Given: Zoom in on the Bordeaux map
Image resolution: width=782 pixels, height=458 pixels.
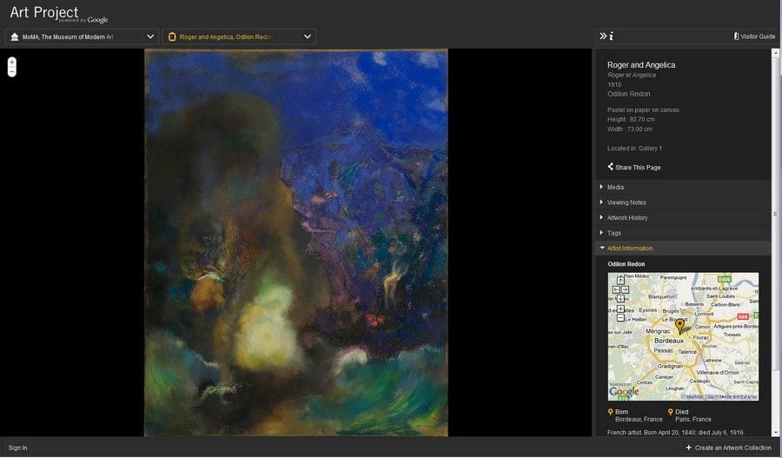Looking at the screenshot, I should coord(620,309).
